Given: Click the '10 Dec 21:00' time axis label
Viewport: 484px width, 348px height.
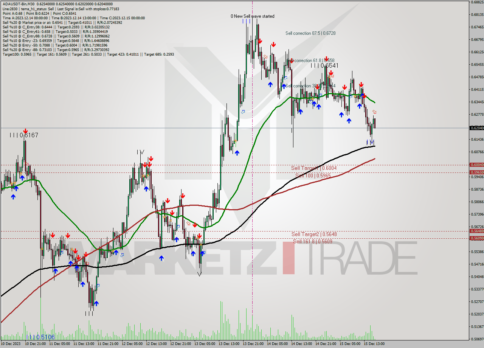Looking at the screenshot, I should [x=36, y=344].
